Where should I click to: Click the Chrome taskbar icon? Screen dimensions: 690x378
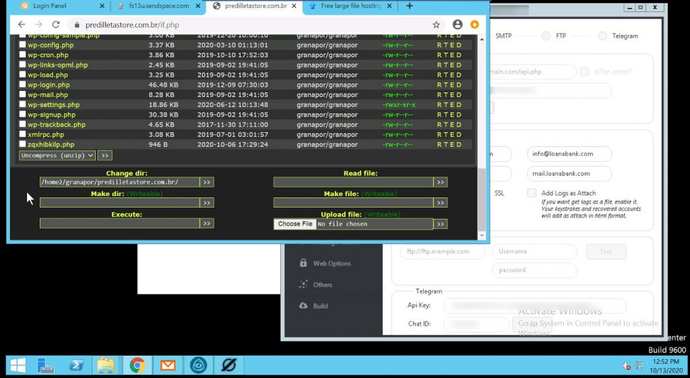137,365
